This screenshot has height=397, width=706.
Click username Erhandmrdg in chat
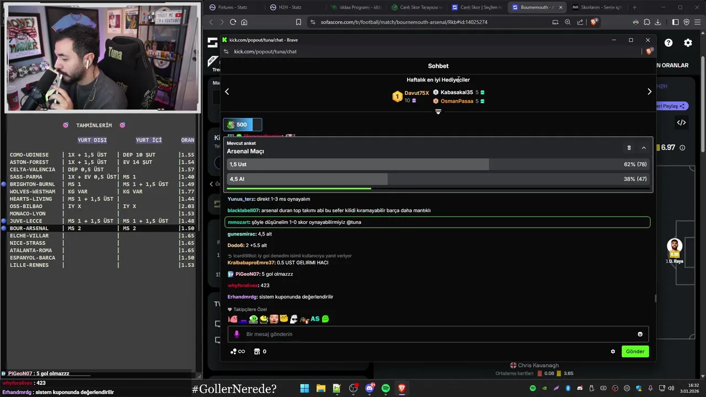(x=242, y=297)
